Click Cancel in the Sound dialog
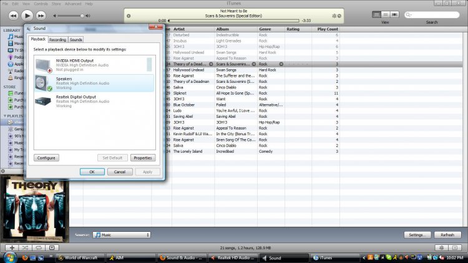Image resolution: width=468 pixels, height=263 pixels. [120, 172]
